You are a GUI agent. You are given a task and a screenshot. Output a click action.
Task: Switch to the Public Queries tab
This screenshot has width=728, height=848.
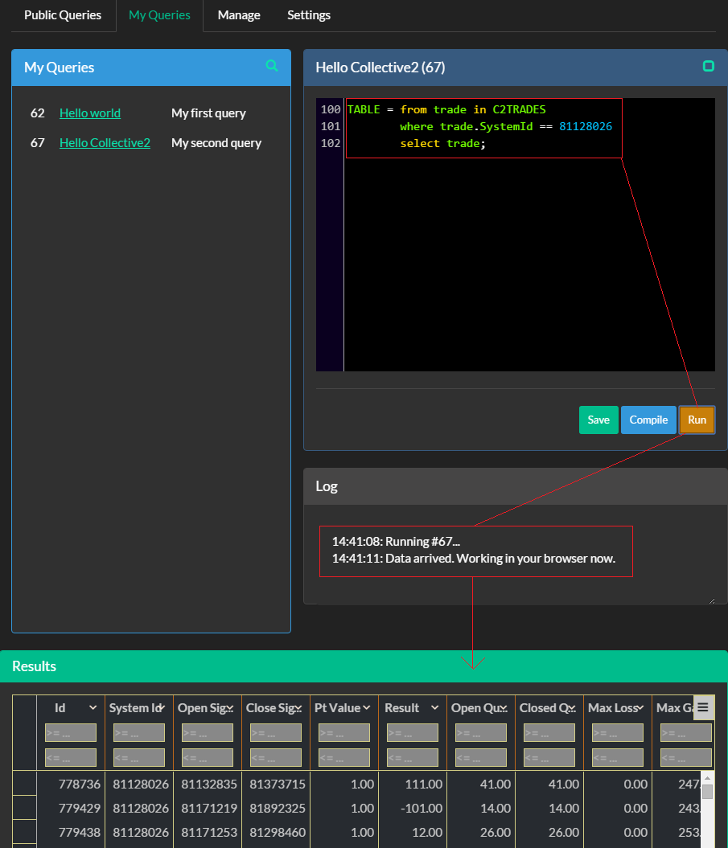click(x=63, y=15)
